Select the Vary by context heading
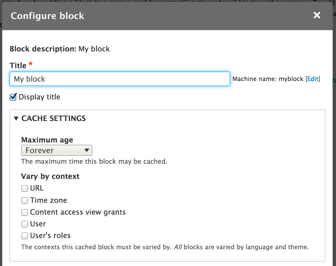 [50, 176]
